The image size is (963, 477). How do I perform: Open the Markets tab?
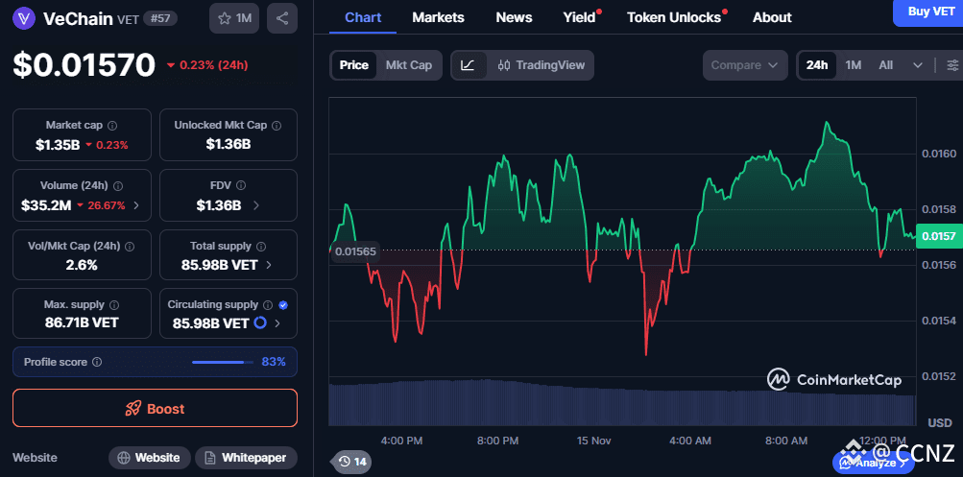(438, 17)
